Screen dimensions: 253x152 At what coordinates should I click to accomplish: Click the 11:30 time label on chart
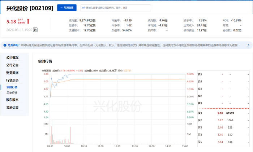click(117, 146)
